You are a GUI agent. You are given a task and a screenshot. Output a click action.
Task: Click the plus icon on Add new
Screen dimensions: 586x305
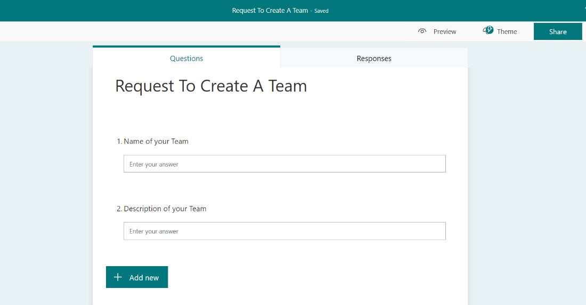point(118,277)
